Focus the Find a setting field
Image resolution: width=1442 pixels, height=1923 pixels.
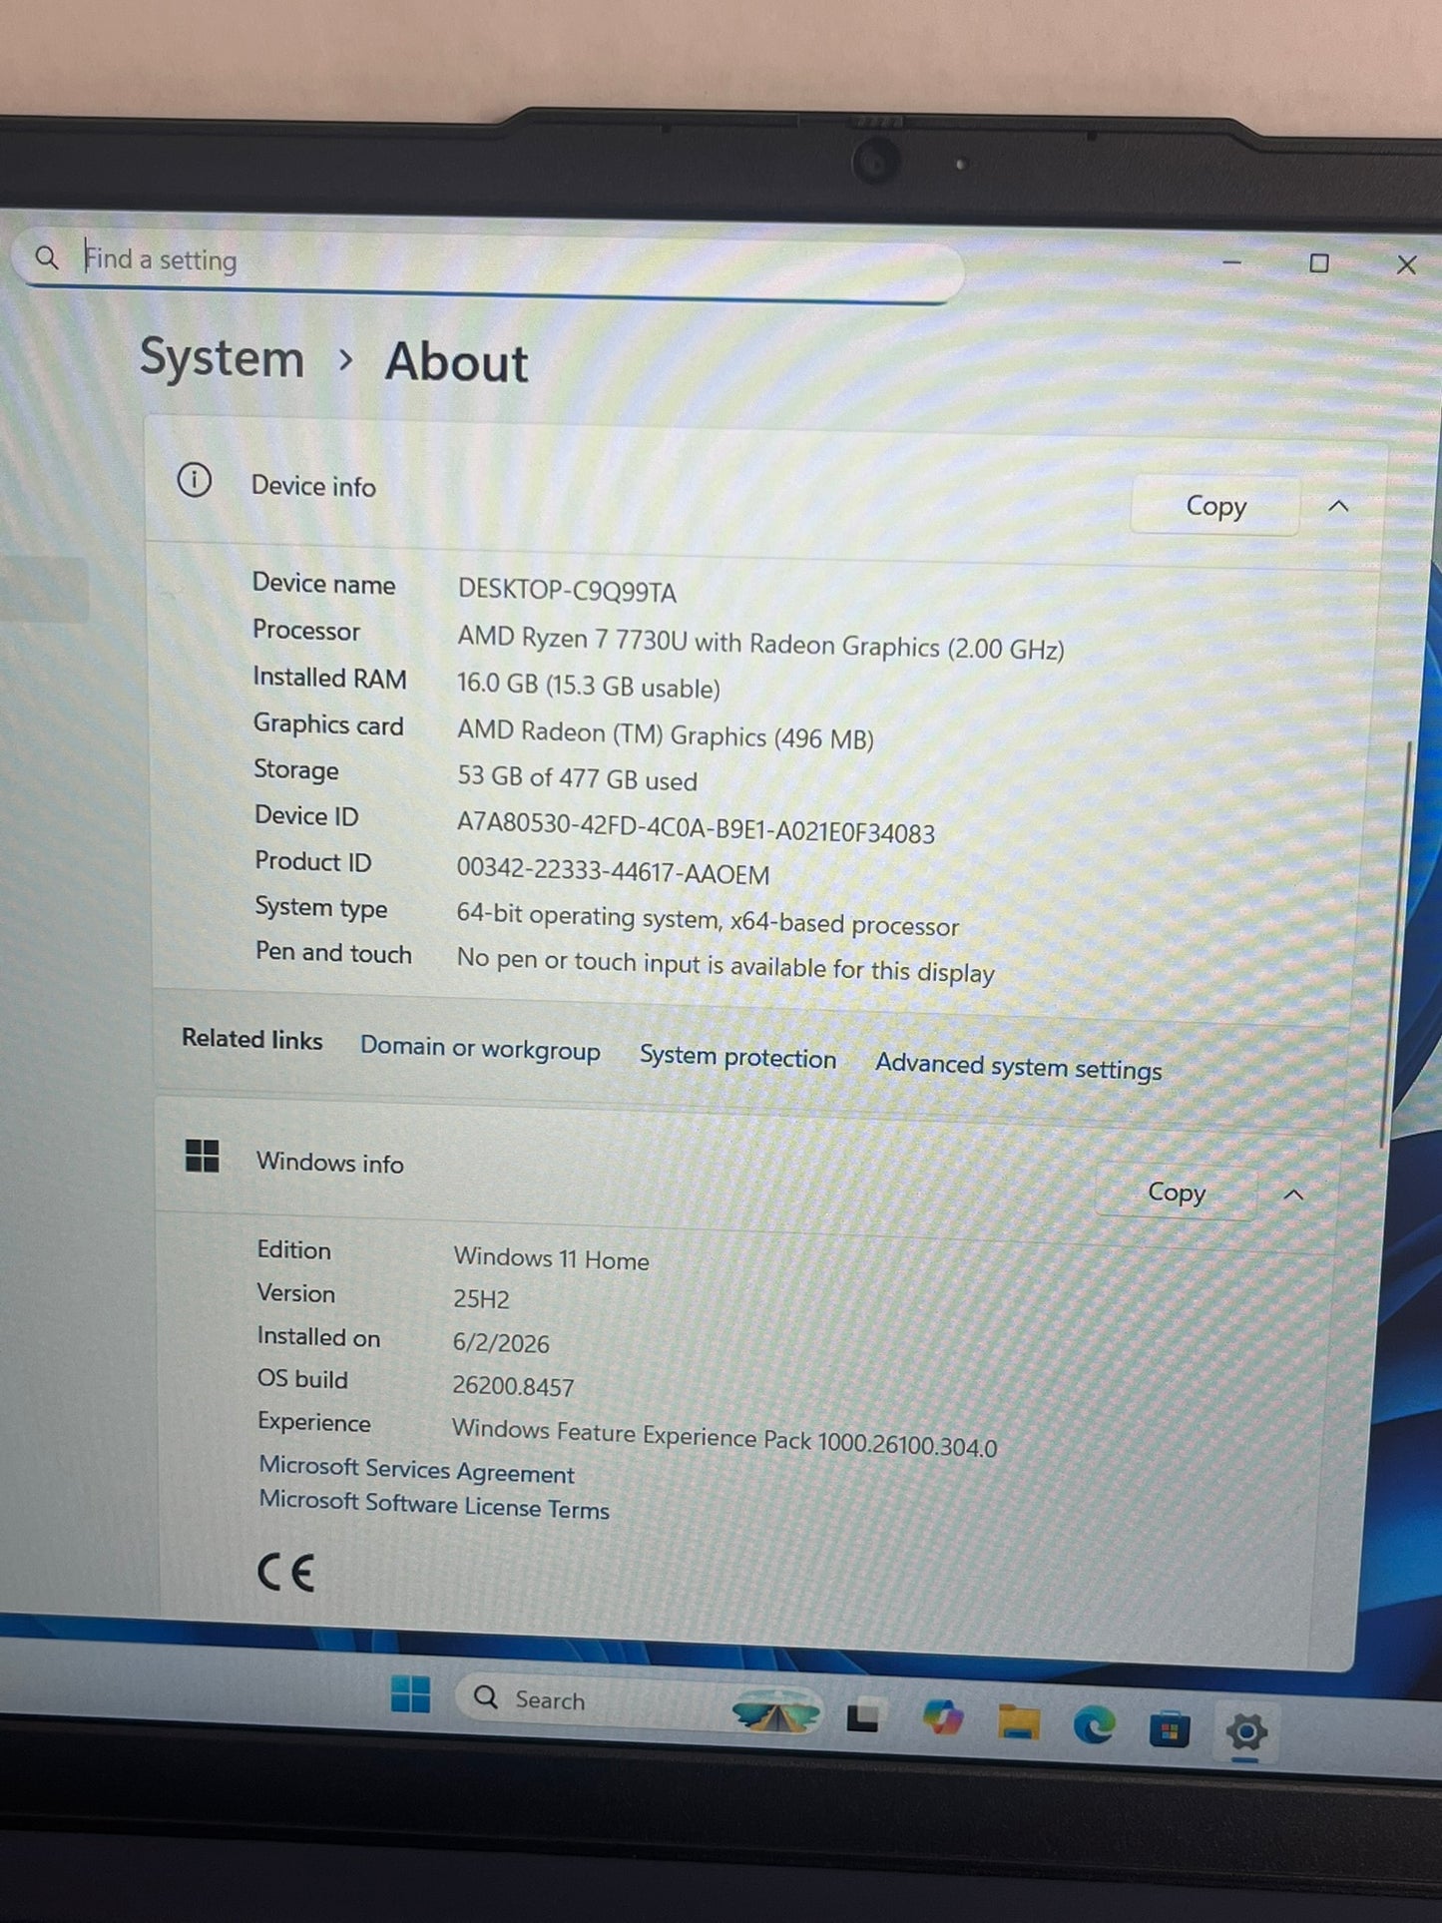489,264
